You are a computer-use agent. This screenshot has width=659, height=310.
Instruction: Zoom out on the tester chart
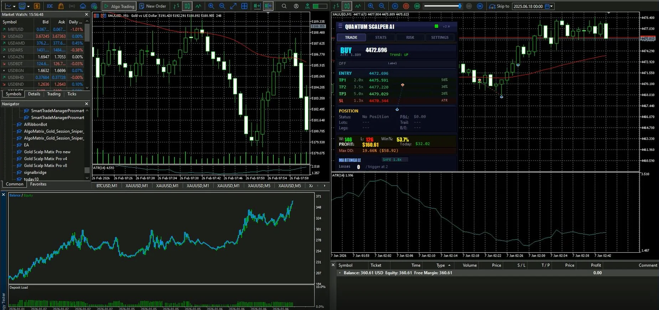point(382,6)
